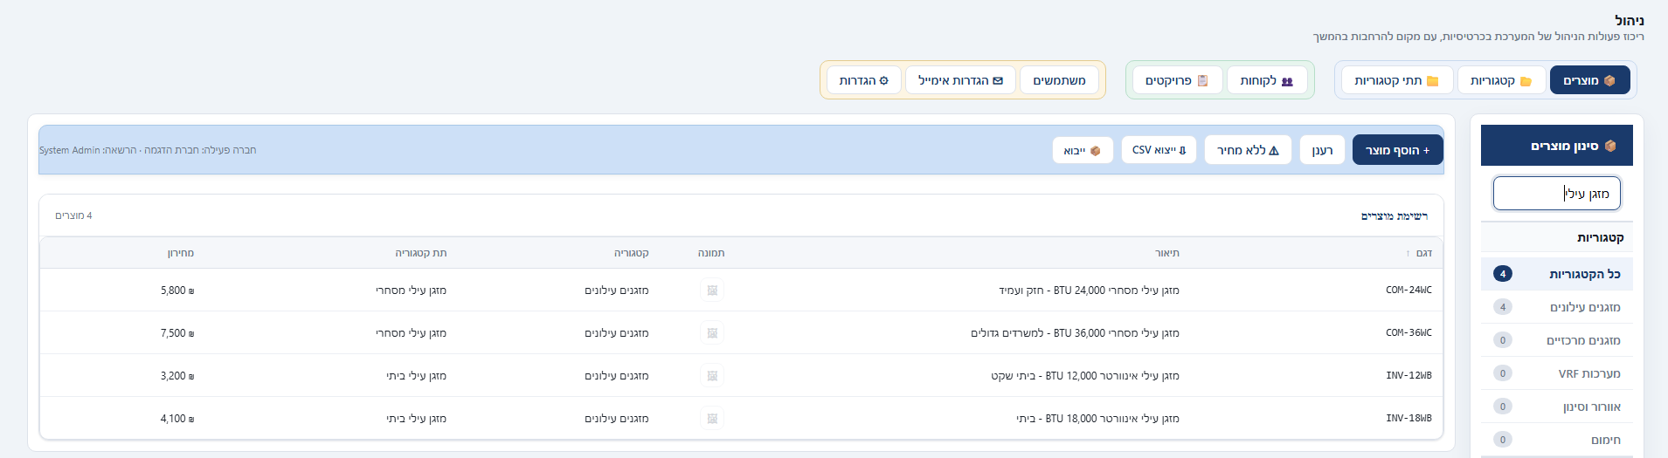This screenshot has width=1668, height=458.
Task: Click the gear icon on הגדרות tab
Action: coord(883,81)
